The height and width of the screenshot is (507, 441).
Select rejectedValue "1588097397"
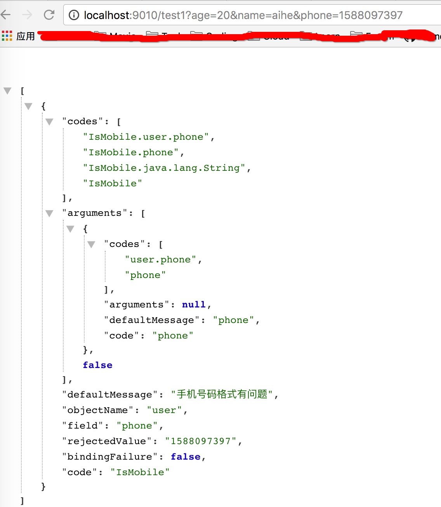[x=201, y=441]
